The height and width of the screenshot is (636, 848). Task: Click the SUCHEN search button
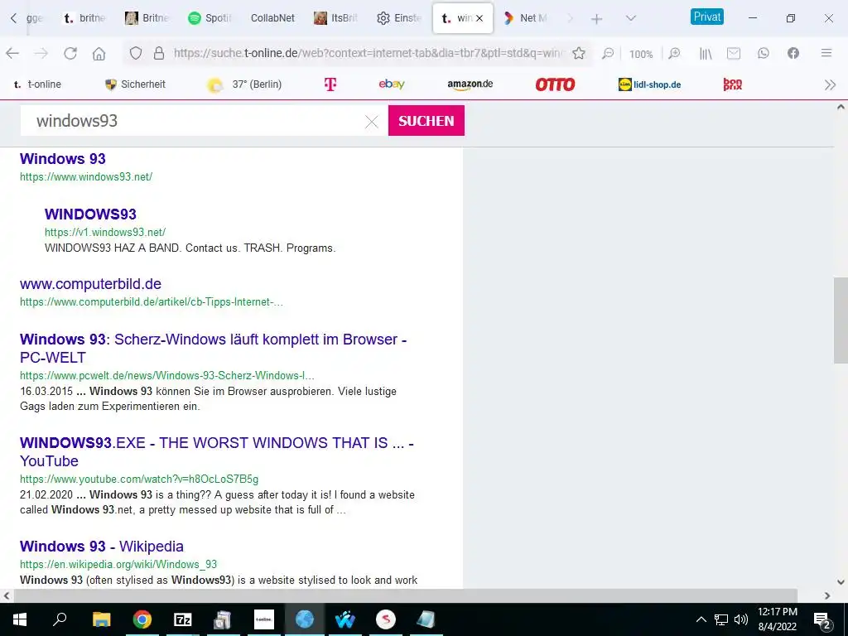coord(426,121)
